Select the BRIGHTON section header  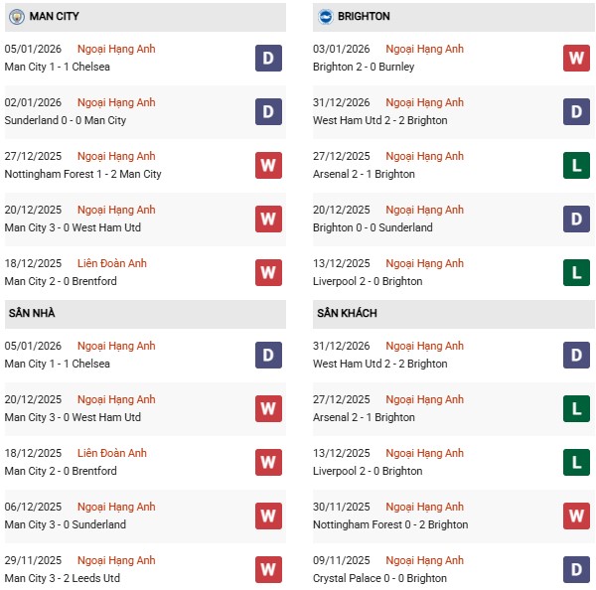click(x=364, y=17)
